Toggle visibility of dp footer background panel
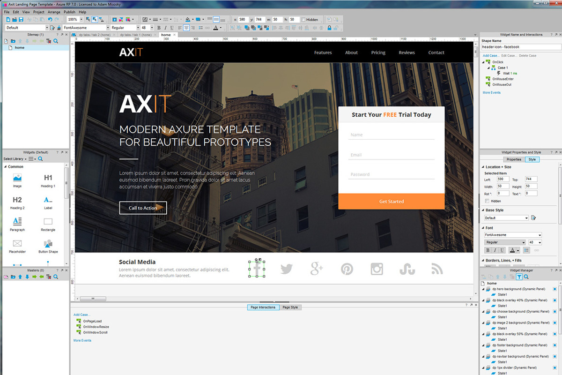Viewport: 562px width, 375px height. click(x=555, y=345)
